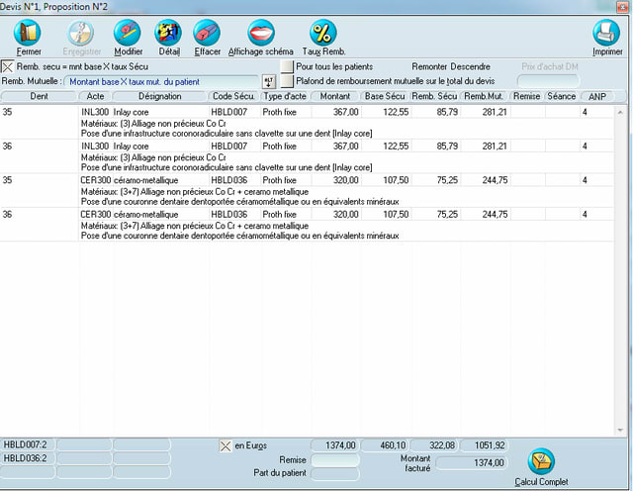This screenshot has width=633, height=491.
Task: Open Affichage schéma teeth view
Action: coord(260,34)
